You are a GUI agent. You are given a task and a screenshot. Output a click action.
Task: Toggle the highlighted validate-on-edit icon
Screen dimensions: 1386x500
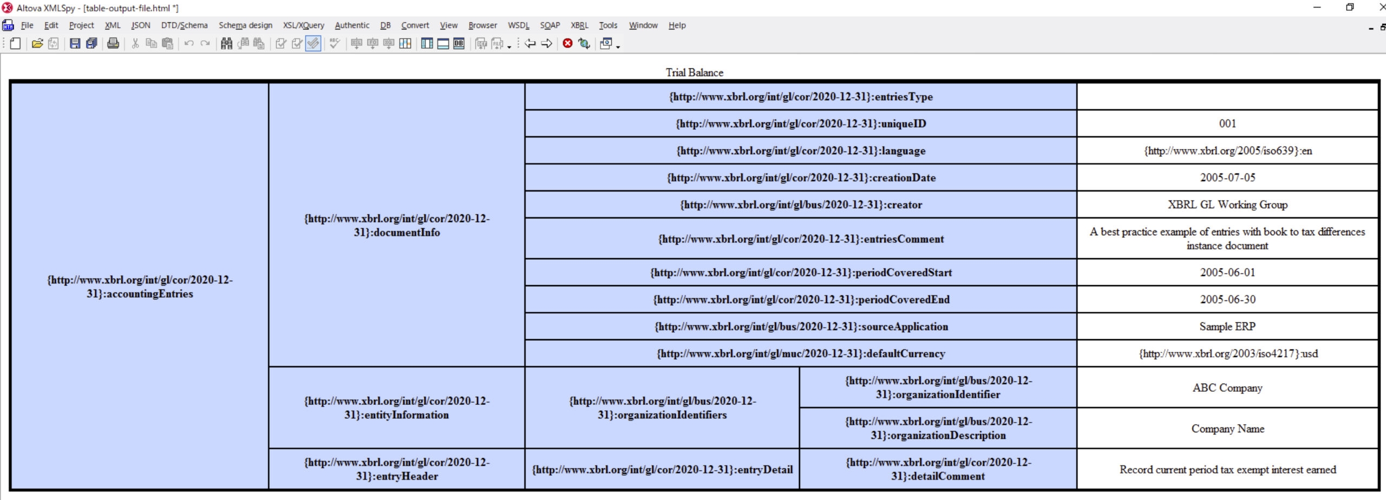(313, 43)
